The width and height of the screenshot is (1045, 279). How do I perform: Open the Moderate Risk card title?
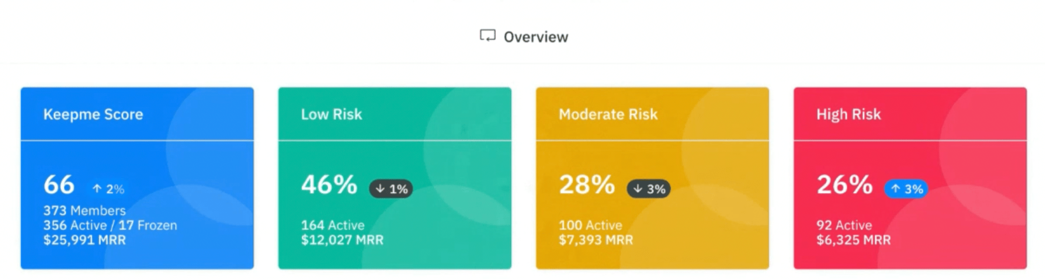click(608, 114)
